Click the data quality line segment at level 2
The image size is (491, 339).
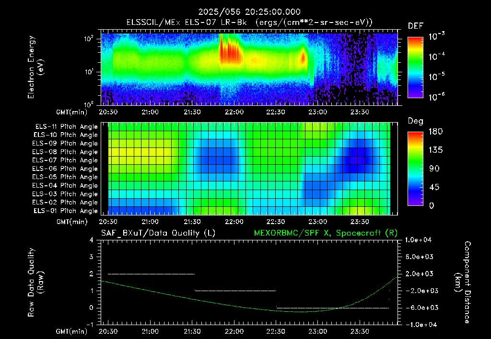[x=151, y=274]
